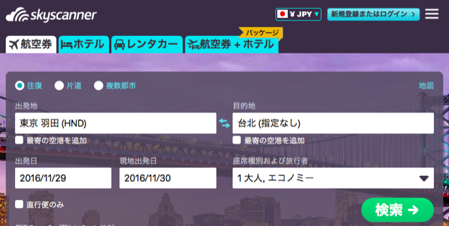Viewport: 449px width, 226px height.
Task: Switch to the レンタカー tab
Action: (x=147, y=45)
